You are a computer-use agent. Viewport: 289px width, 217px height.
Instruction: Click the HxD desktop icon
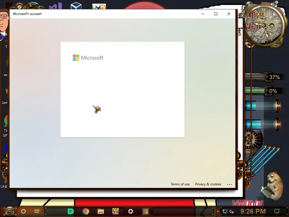point(99,6)
